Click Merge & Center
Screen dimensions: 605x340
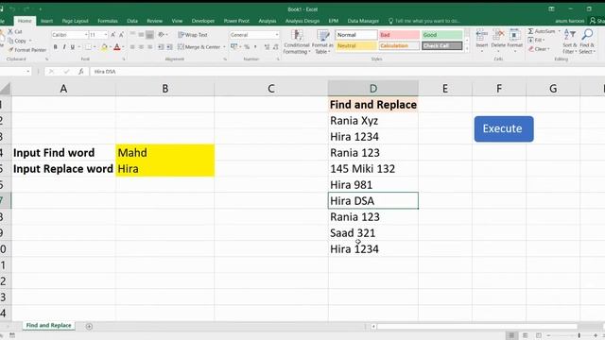pos(199,47)
